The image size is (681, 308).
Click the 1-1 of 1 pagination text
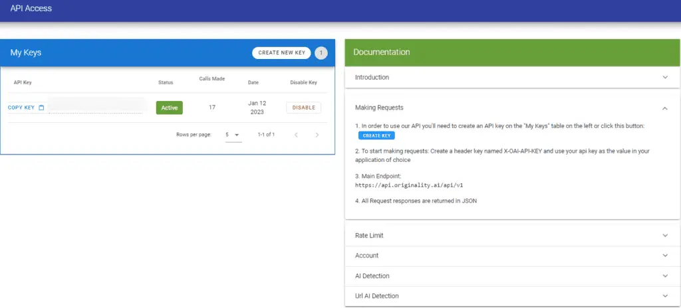pos(266,135)
